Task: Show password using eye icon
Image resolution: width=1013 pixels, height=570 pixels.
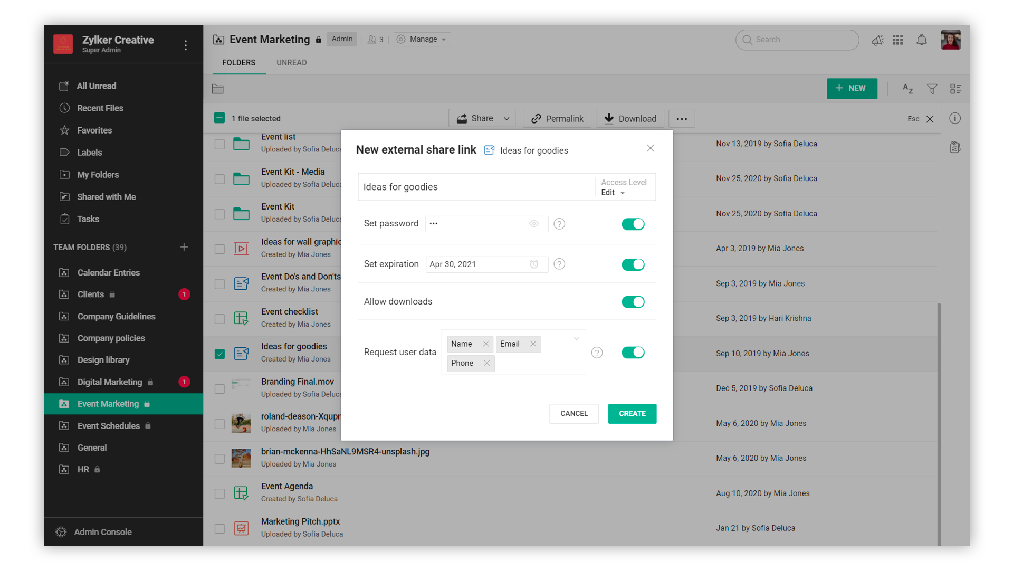Action: [x=534, y=224]
